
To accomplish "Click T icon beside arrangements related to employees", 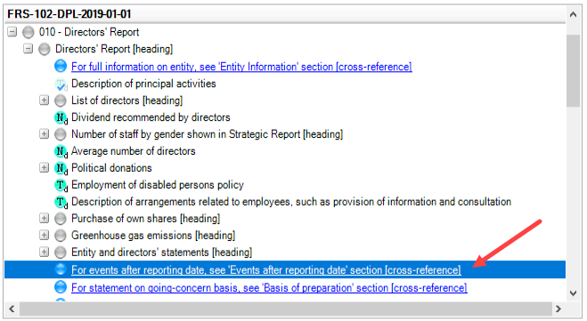I will pyautogui.click(x=61, y=202).
